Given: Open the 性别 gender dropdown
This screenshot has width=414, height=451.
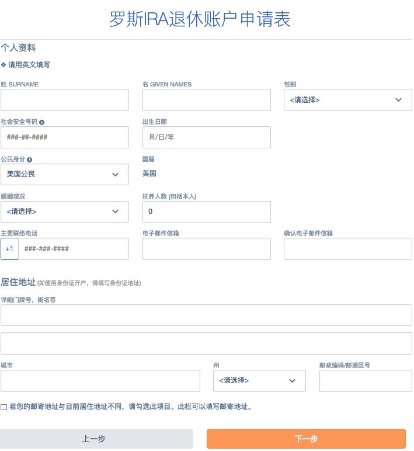Looking at the screenshot, I should point(348,100).
